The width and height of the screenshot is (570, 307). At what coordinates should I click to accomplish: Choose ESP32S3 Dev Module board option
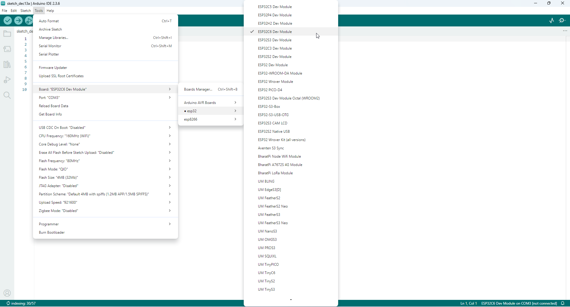[275, 40]
